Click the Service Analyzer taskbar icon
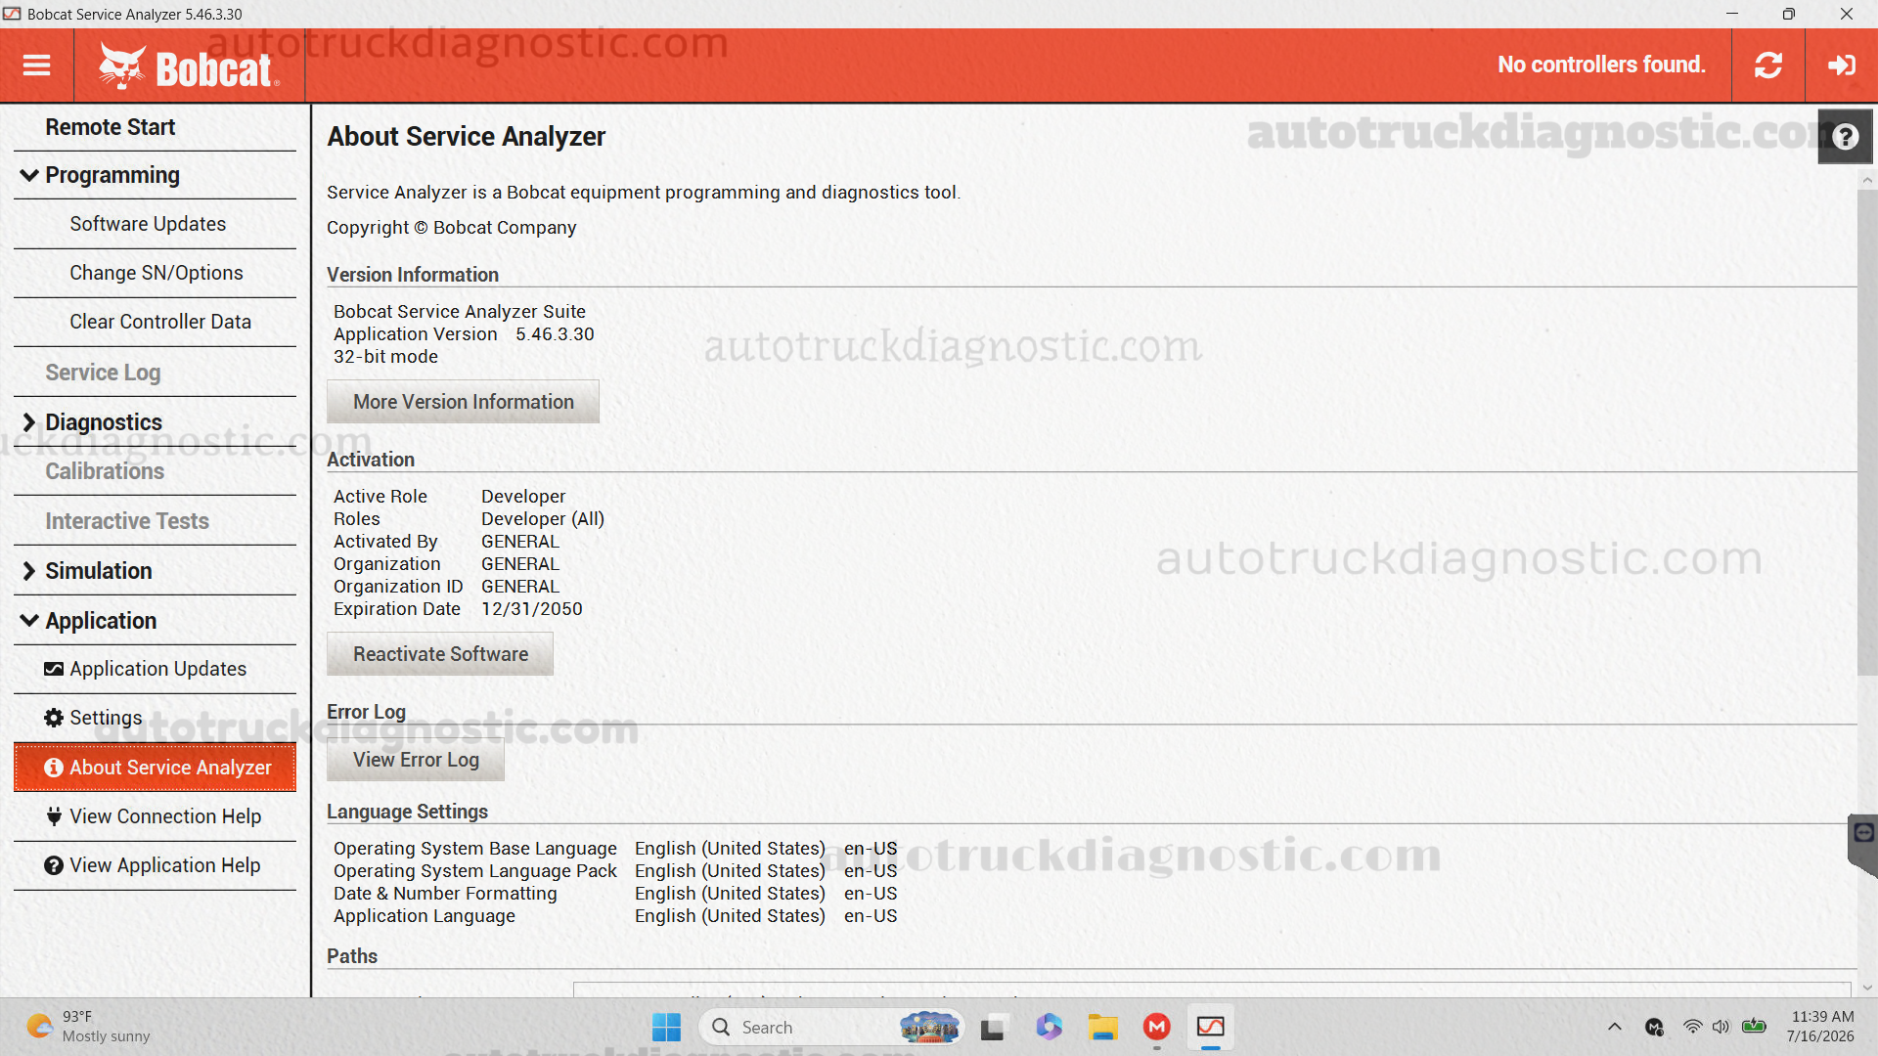The width and height of the screenshot is (1878, 1056). point(1211,1027)
